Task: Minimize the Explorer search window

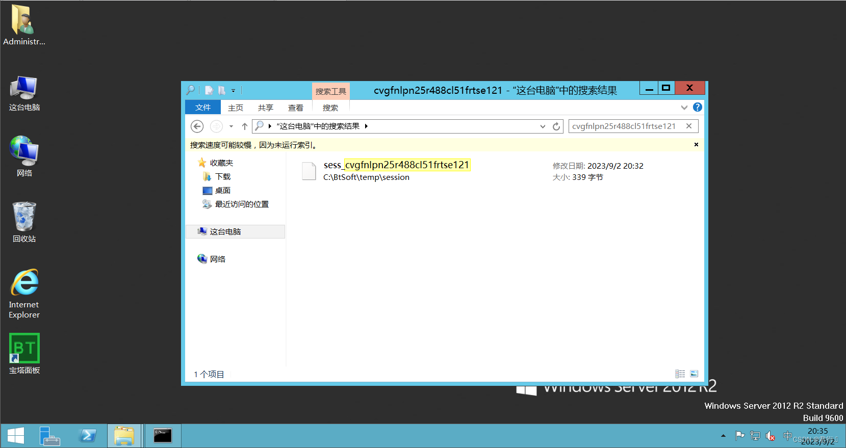Action: click(x=649, y=88)
